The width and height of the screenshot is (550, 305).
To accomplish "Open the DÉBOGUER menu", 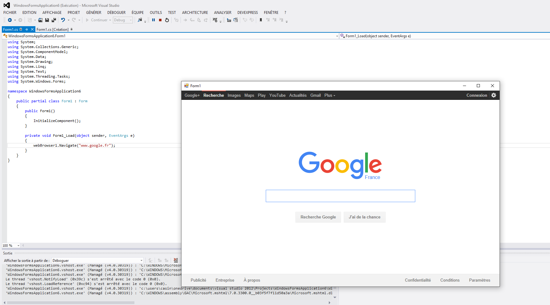I will click(x=116, y=13).
